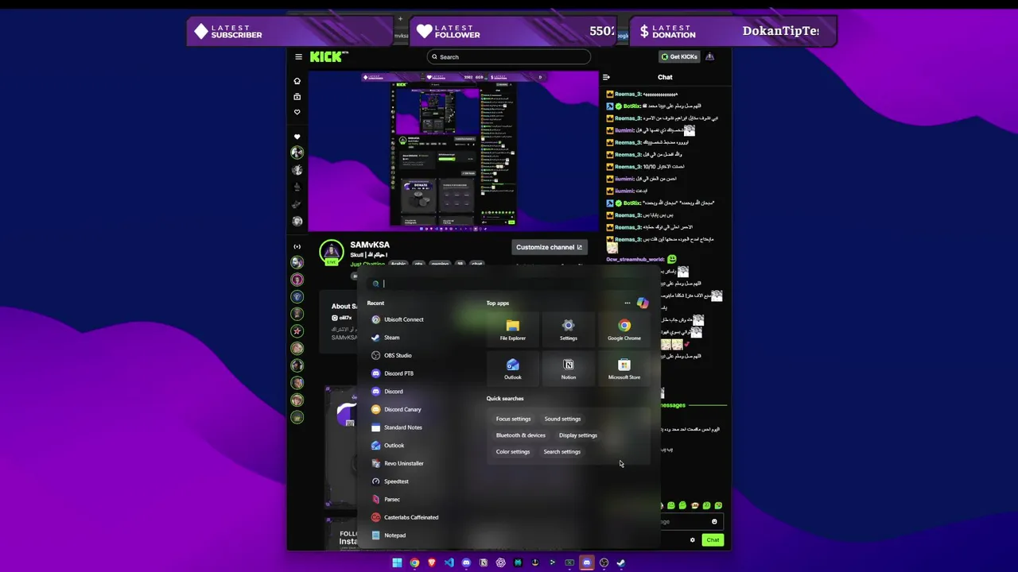This screenshot has width=1018, height=572.
Task: Open Outlook tile in Top apps
Action: point(513,369)
